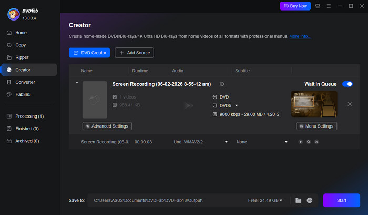Select ISO output icon
The image size is (368, 215).
click(x=310, y=200)
